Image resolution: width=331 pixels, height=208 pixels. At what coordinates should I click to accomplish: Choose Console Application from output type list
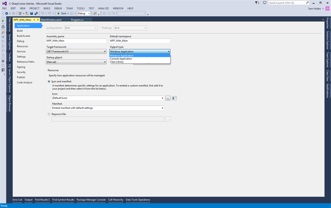pos(121,59)
